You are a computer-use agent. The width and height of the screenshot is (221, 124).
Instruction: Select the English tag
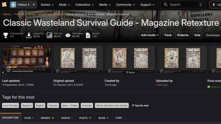[40, 106]
